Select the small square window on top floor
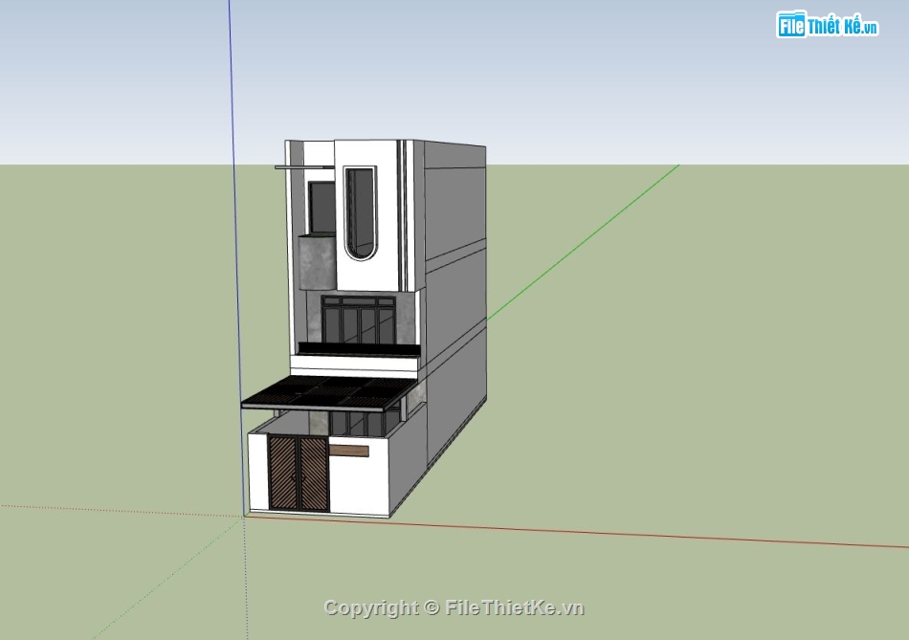The height and width of the screenshot is (640, 909). point(321,208)
